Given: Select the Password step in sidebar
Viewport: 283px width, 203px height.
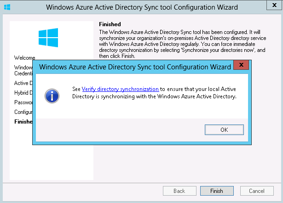Looking at the screenshot, I should point(23,102).
